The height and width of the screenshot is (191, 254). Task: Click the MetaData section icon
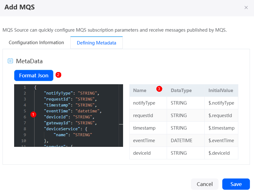10,61
